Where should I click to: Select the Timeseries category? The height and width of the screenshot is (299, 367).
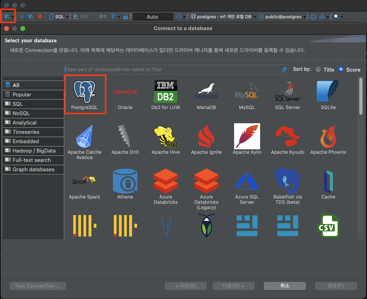coord(33,132)
